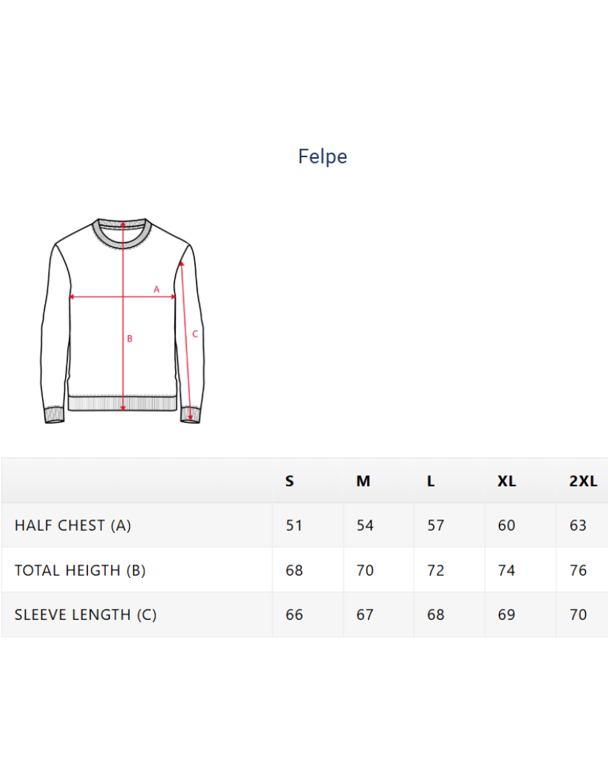Image resolution: width=608 pixels, height=758 pixels.
Task: Click sleeve length value 70 for size 2XL
Action: coord(578,615)
